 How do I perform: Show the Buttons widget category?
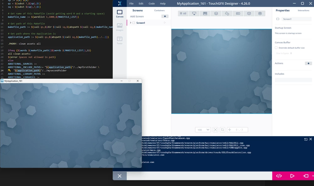coord(194,13)
